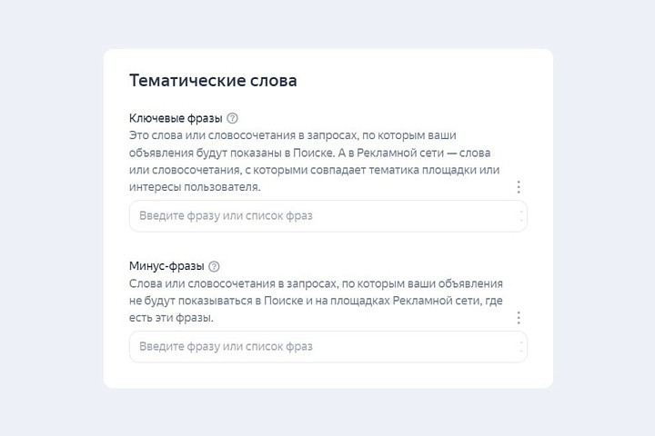Click the Тематические слова section heading
This screenshot has height=436, width=655.
click(x=213, y=81)
